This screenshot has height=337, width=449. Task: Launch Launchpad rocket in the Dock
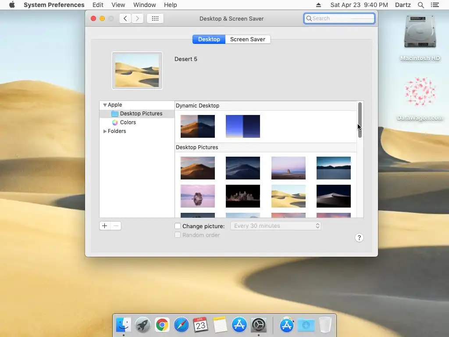(143, 325)
